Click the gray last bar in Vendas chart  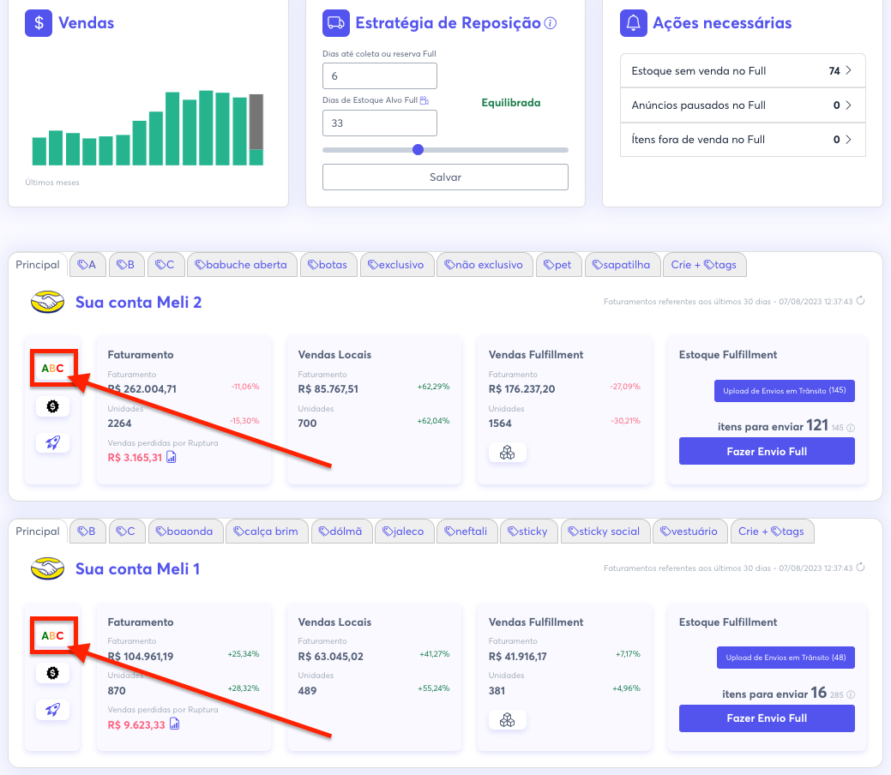(256, 122)
